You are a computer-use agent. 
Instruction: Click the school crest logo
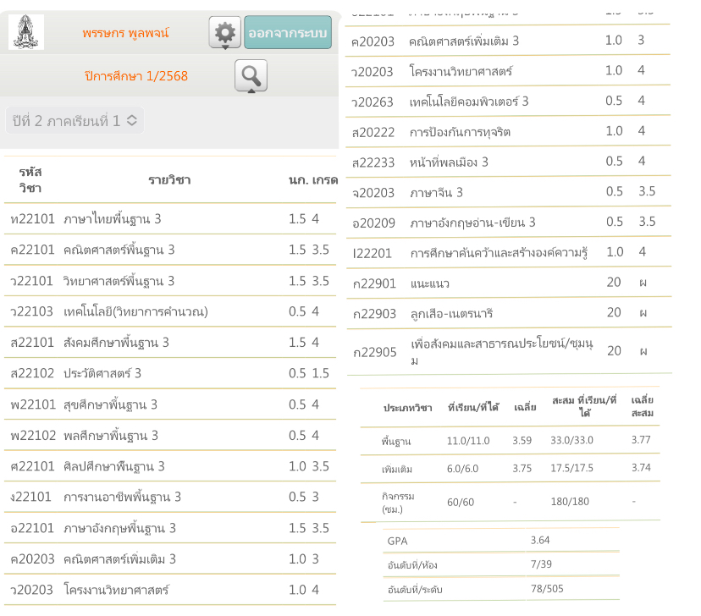point(26,32)
